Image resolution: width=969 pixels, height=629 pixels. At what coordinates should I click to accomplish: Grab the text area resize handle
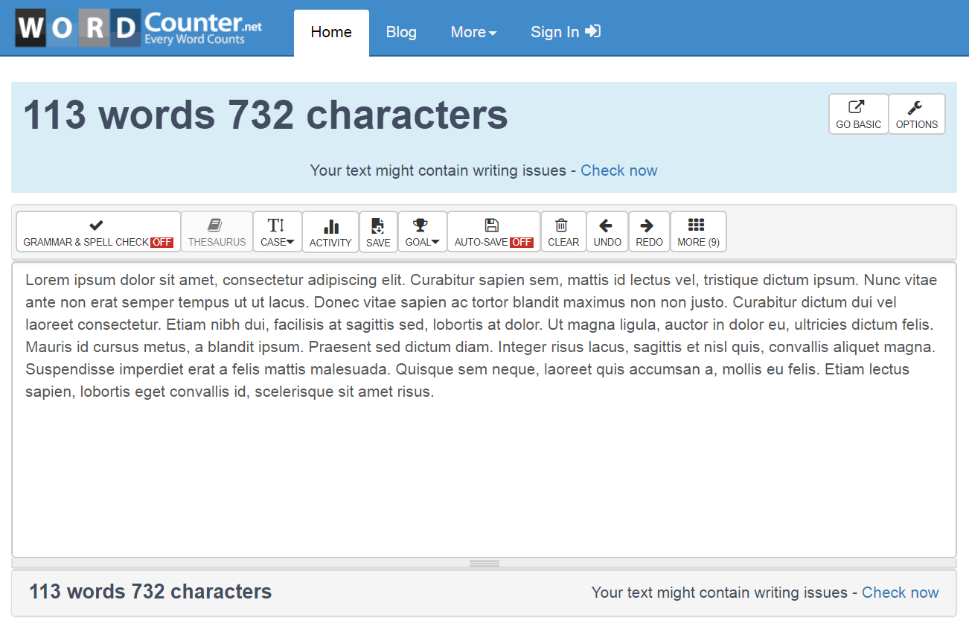484,563
